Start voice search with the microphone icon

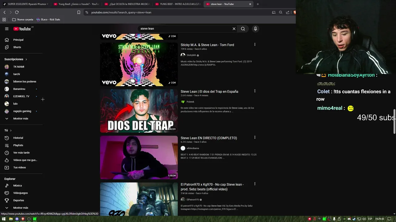(255, 29)
